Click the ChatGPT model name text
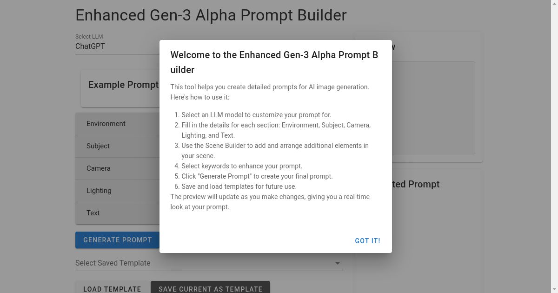This screenshot has width=558, height=293. click(x=90, y=46)
